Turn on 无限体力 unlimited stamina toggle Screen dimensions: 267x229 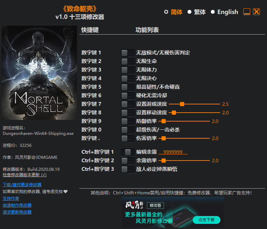(x=127, y=70)
